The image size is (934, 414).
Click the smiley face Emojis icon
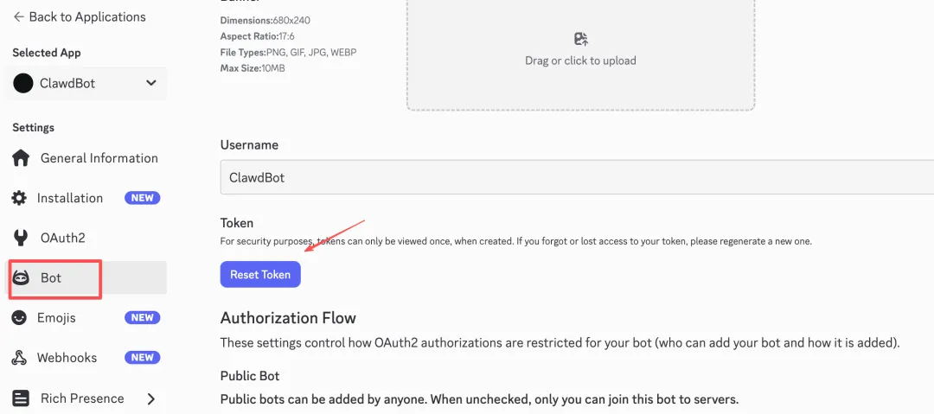[x=19, y=318]
